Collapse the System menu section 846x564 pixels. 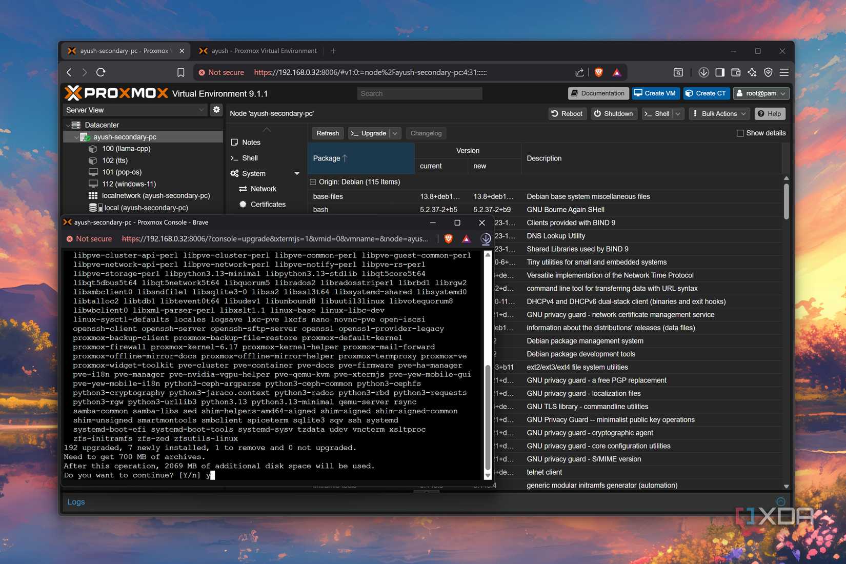pos(297,174)
